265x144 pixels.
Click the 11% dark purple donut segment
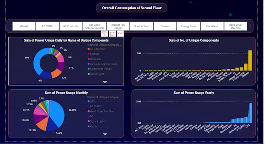pyautogui.click(x=61, y=66)
